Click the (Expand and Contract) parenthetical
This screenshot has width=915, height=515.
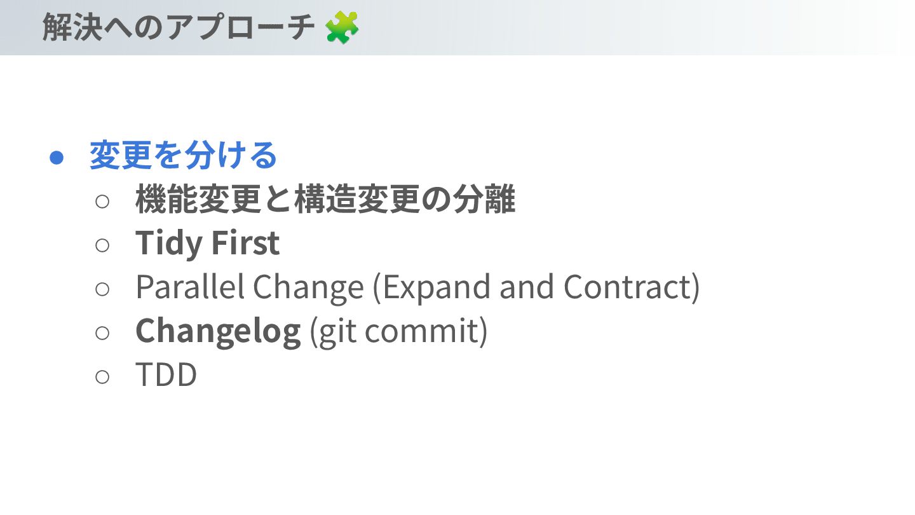536,287
